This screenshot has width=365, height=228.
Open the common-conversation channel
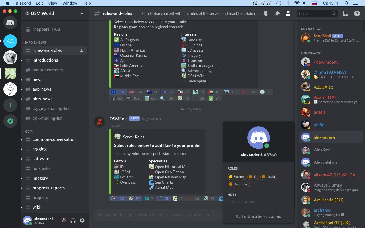click(x=55, y=139)
